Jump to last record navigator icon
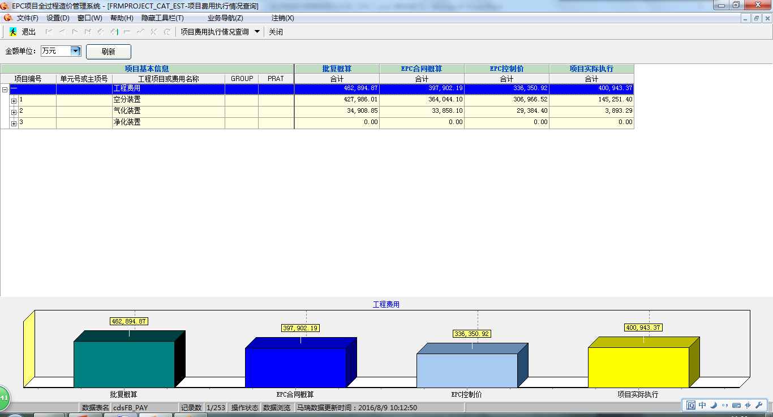Viewport: 773px width, 417px height. pyautogui.click(x=88, y=32)
